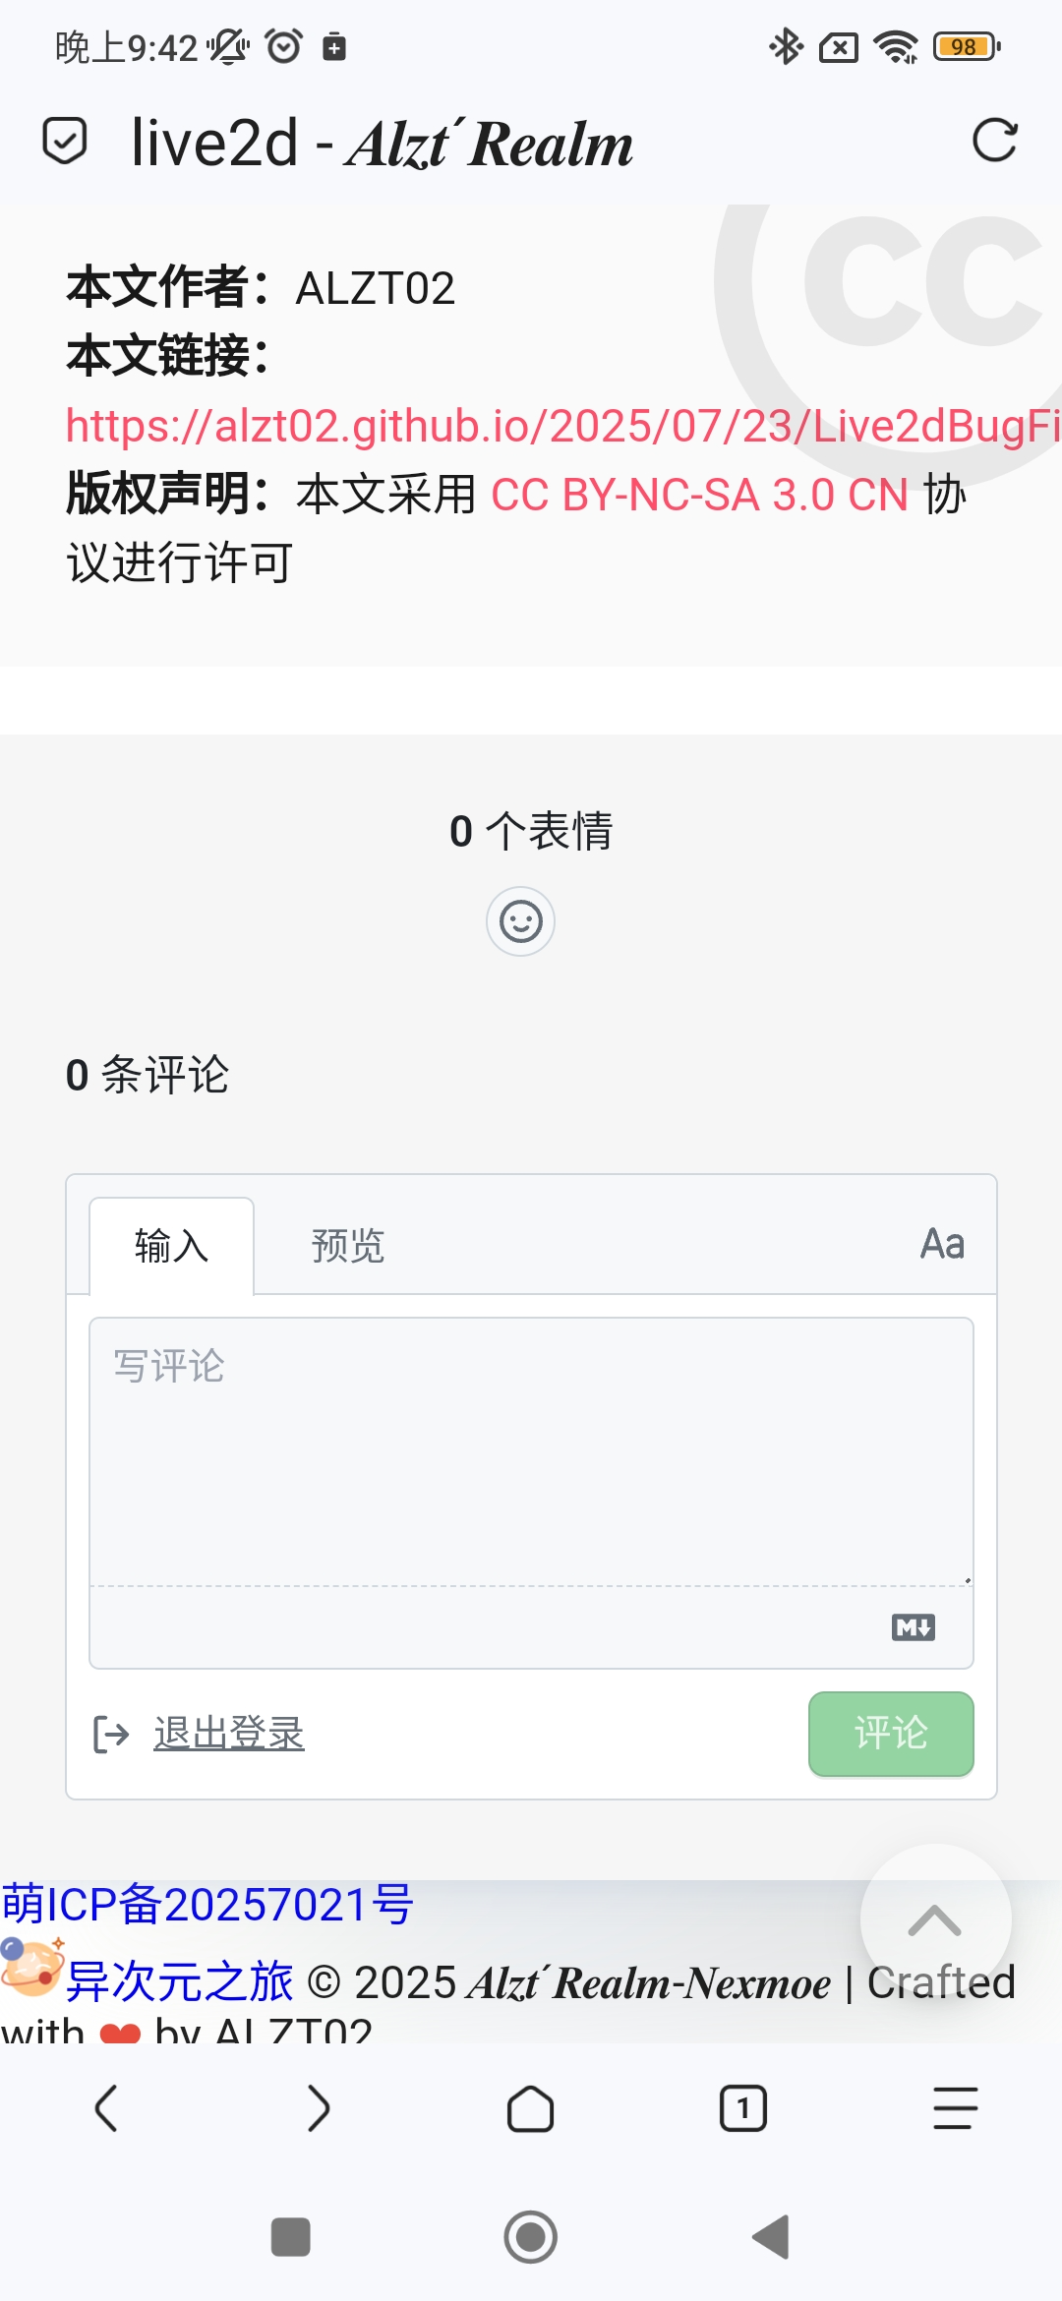Image resolution: width=1062 pixels, height=2301 pixels.
Task: Go forward with browser forward arrow
Action: [x=318, y=2108]
